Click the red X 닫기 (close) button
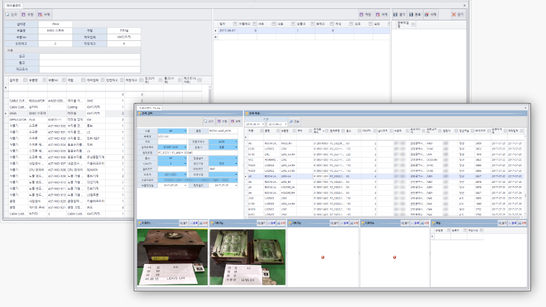The image size is (546, 307). [x=457, y=14]
